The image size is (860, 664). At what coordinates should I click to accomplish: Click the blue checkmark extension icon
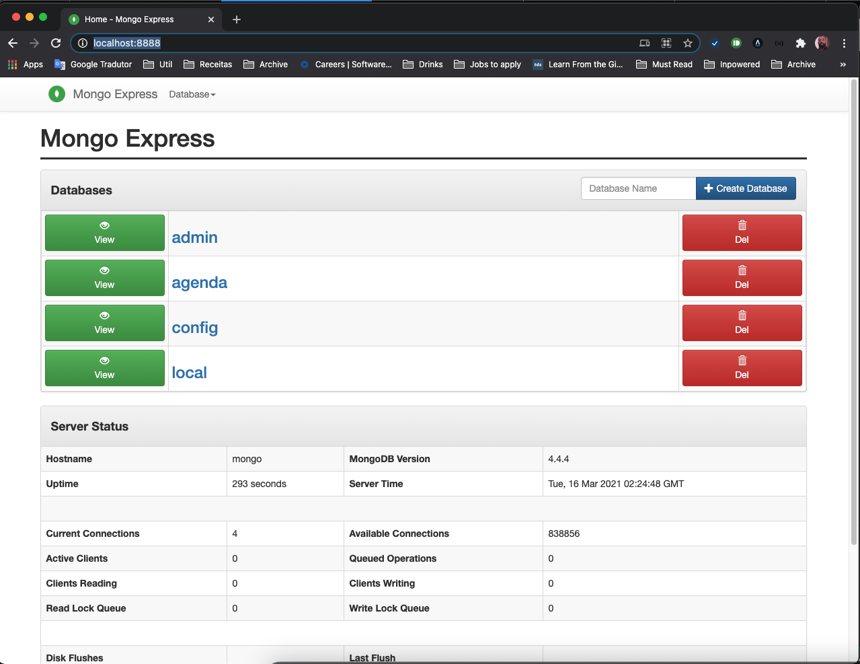point(715,43)
